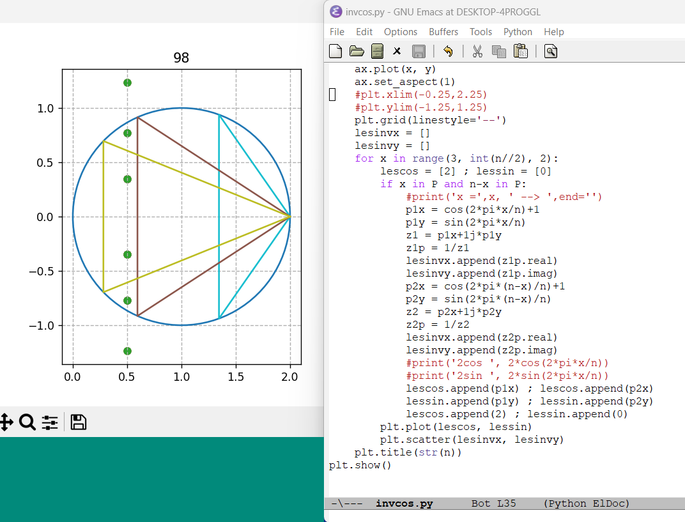
Task: Toggle zoom-to-rectangle in plot toolbar
Action: click(x=27, y=422)
